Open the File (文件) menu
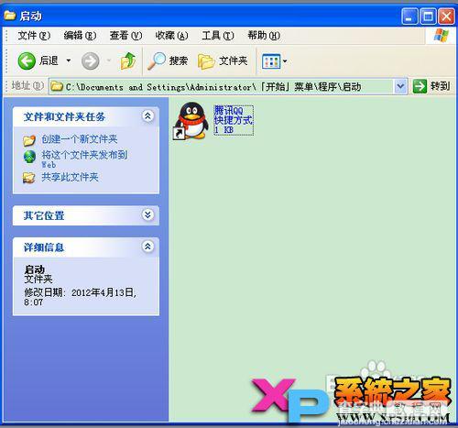Viewport: 458px width, 428px height. click(x=34, y=36)
